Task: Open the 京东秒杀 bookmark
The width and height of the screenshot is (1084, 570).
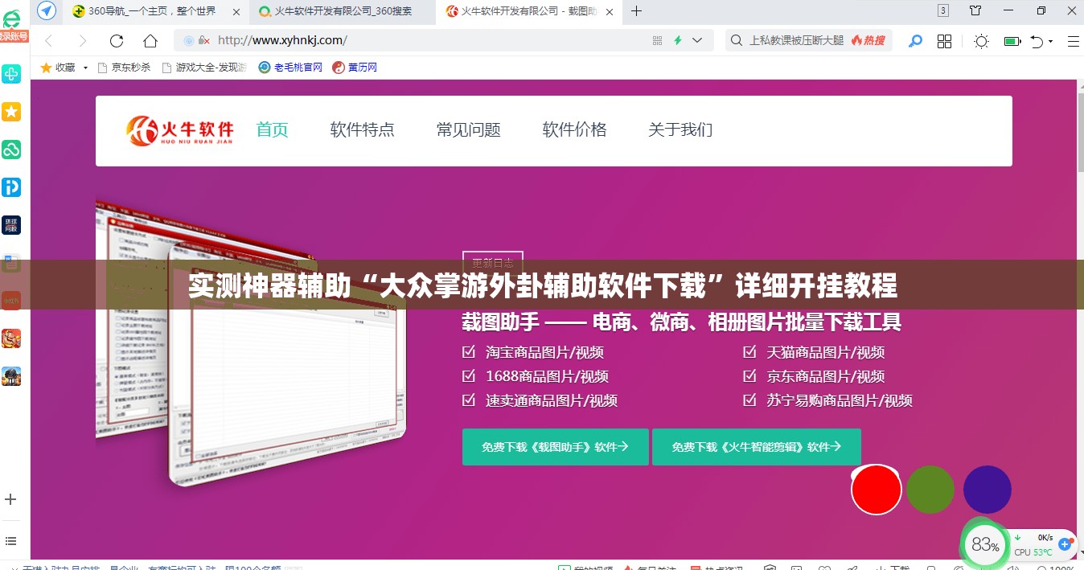Action: 124,68
